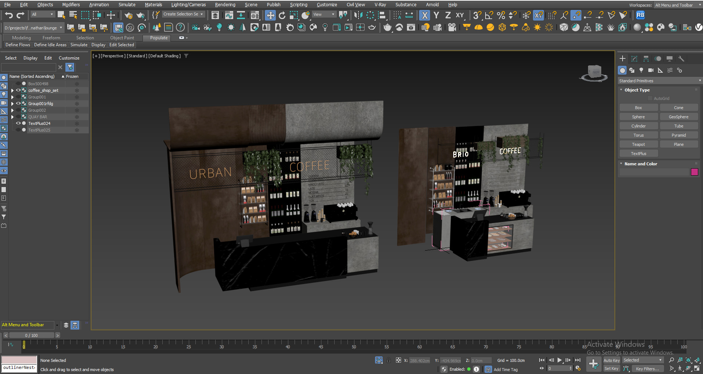The height and width of the screenshot is (374, 703).
Task: Choose the Rectangular Selection Region tool
Action: [85, 15]
